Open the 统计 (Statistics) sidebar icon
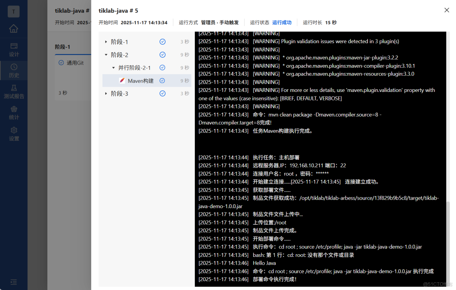The height and width of the screenshot is (290, 456). 13,112
